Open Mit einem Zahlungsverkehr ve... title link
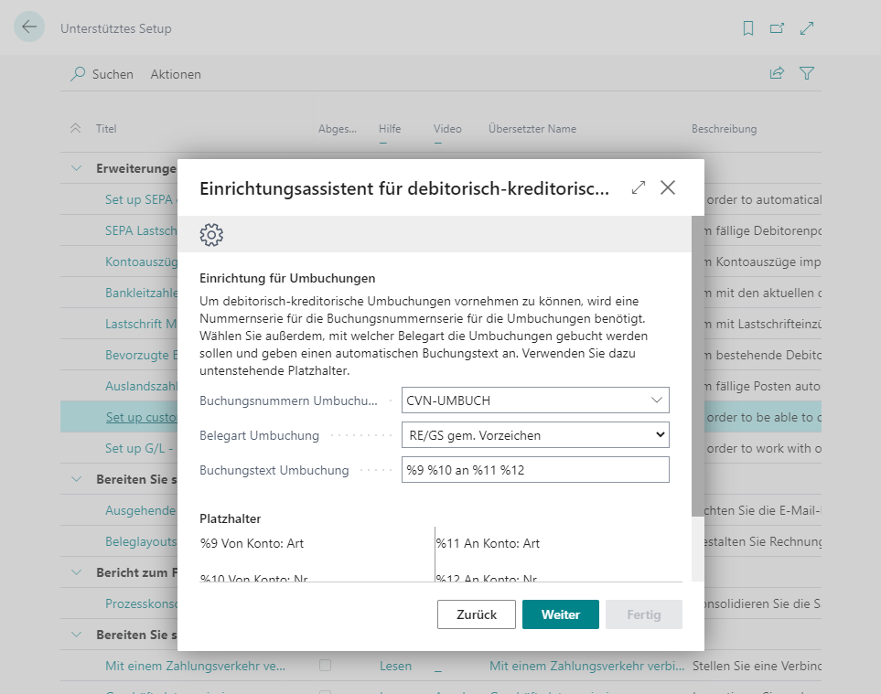881x694 pixels. 195,667
